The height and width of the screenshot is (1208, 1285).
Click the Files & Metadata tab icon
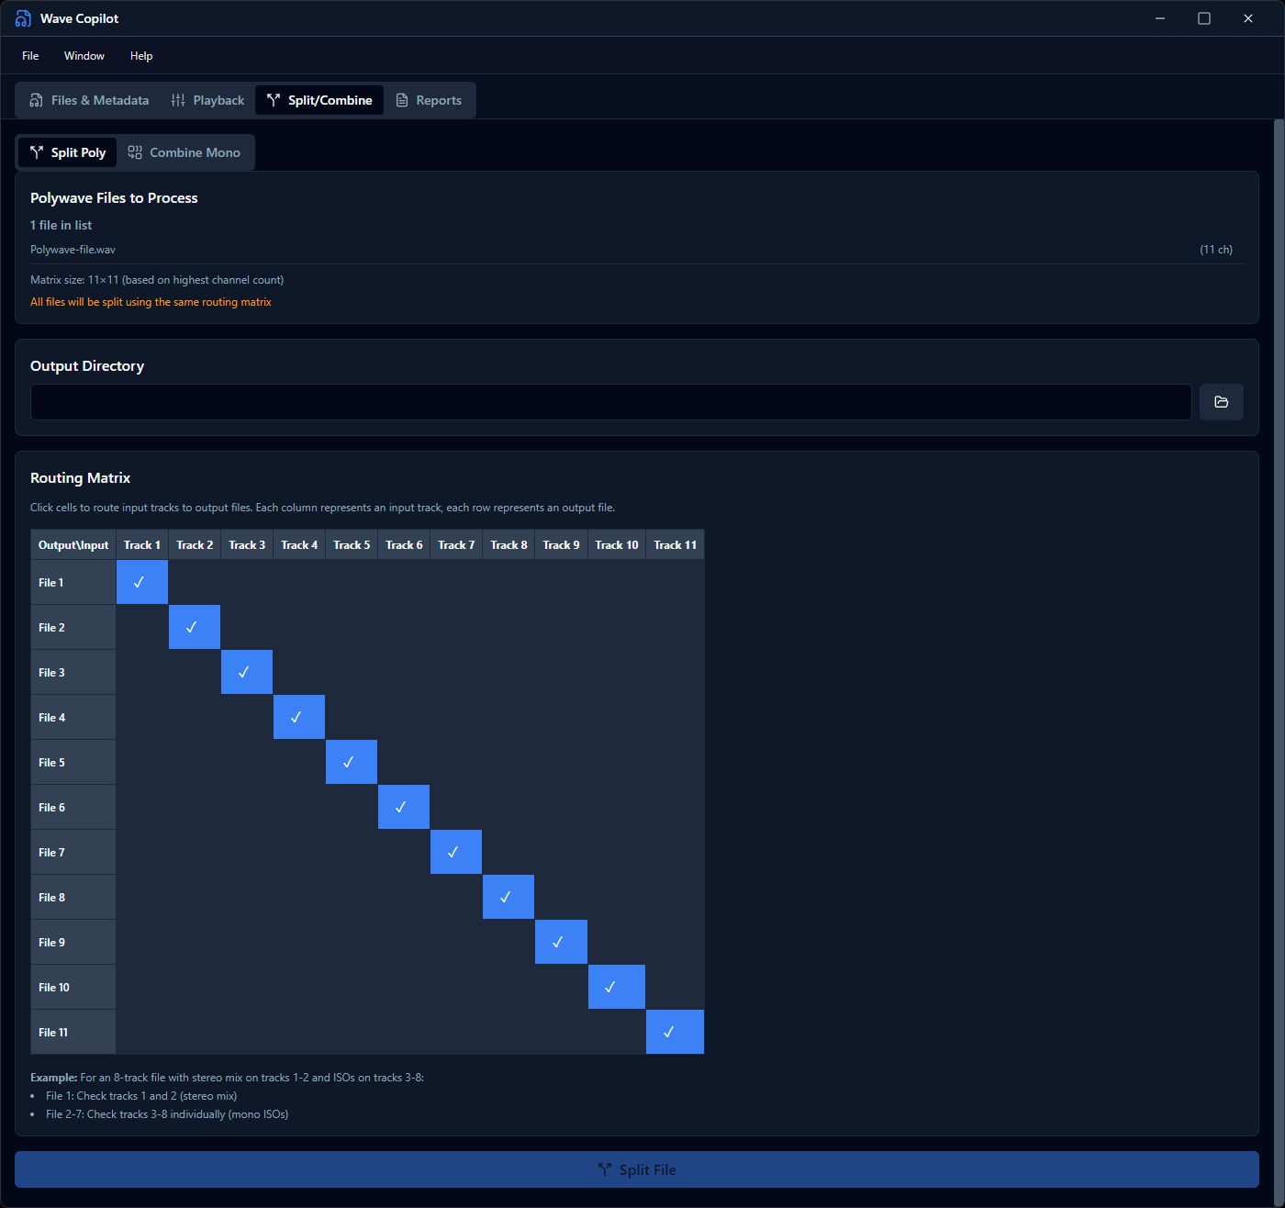(37, 100)
